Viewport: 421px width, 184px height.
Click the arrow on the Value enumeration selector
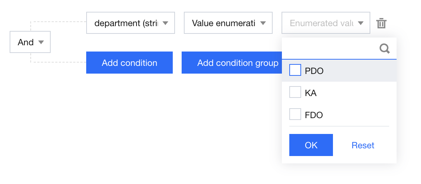tap(263, 23)
